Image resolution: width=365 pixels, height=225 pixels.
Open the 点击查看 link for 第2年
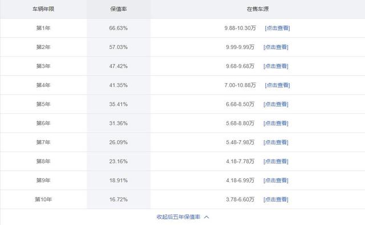point(276,47)
